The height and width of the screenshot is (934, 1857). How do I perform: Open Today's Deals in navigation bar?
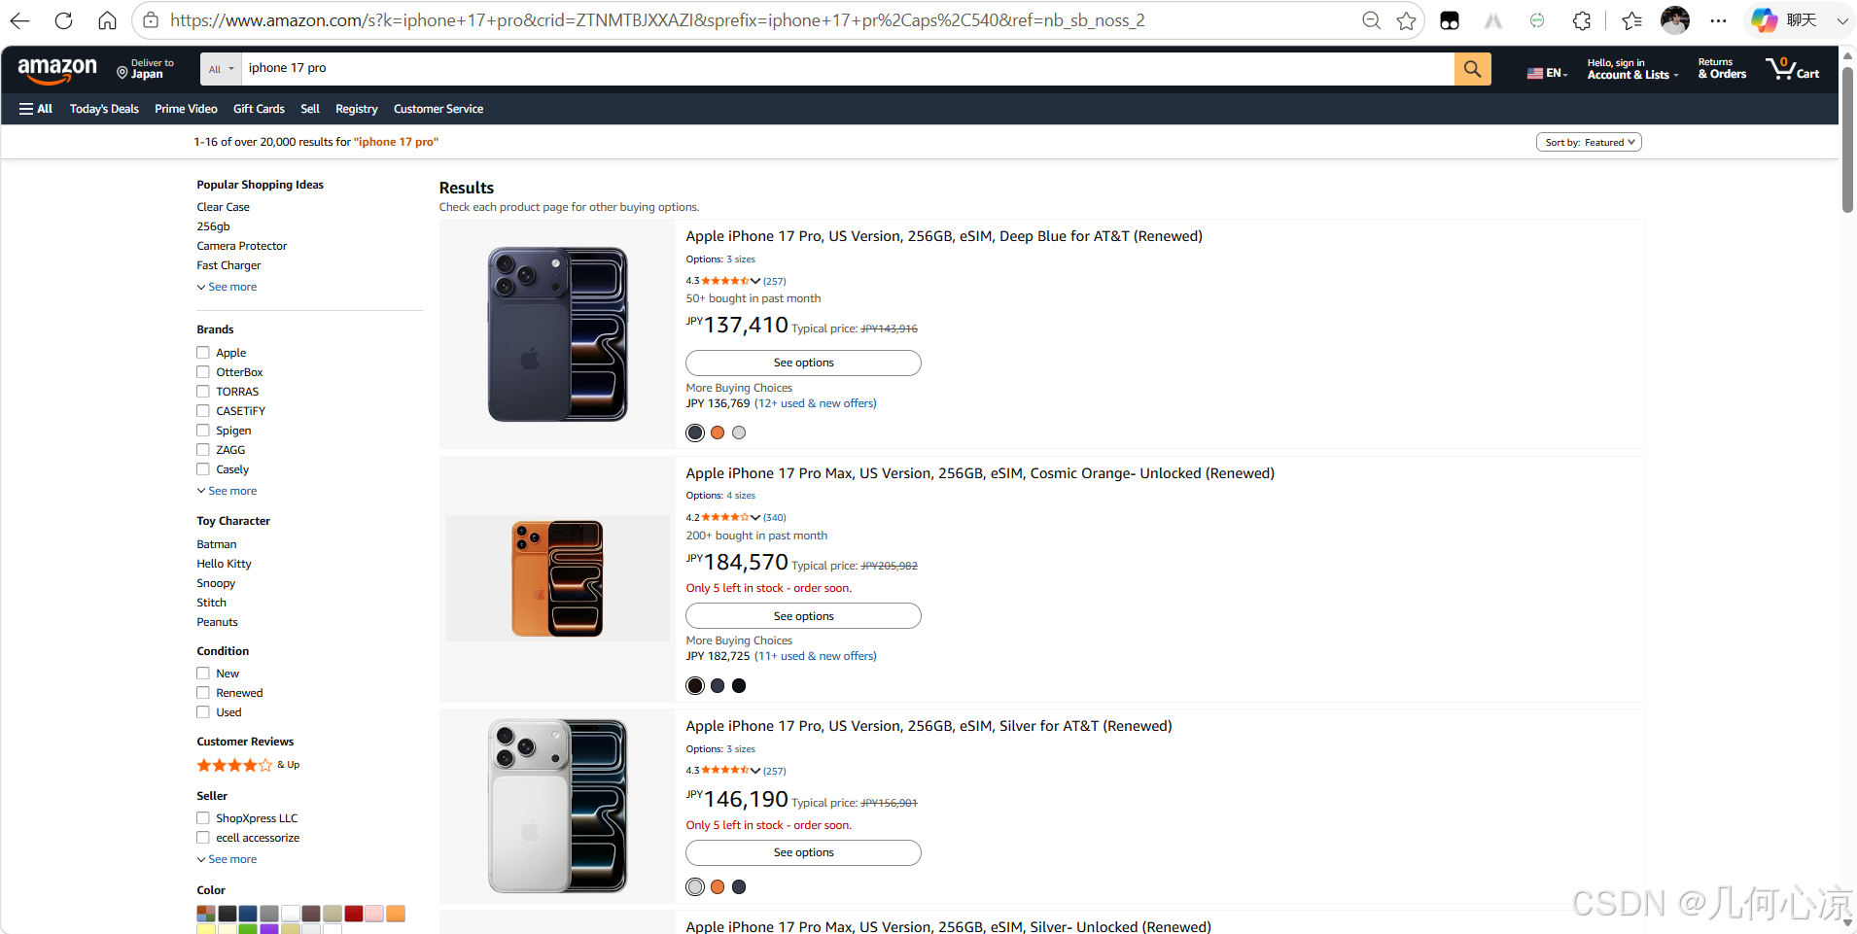pos(104,109)
